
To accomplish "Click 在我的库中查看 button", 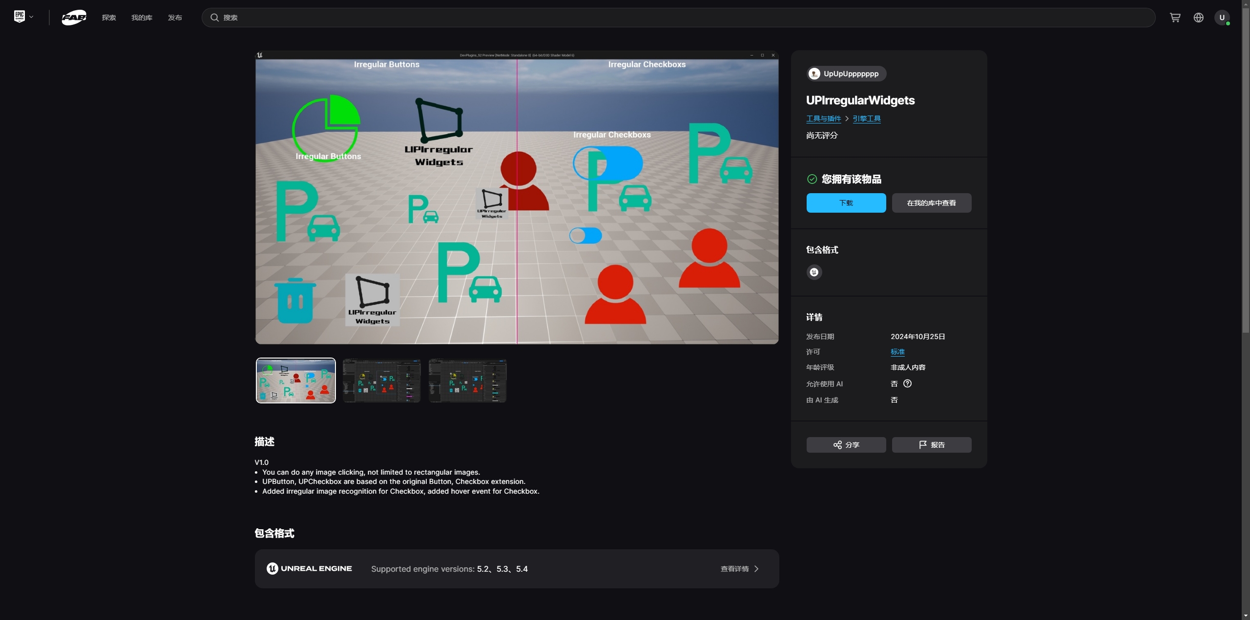I will pyautogui.click(x=931, y=203).
